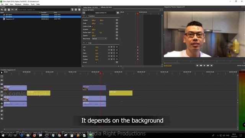Add a keyframe for the Bottom crop value
The width and height of the screenshot is (245, 138).
[111, 56]
